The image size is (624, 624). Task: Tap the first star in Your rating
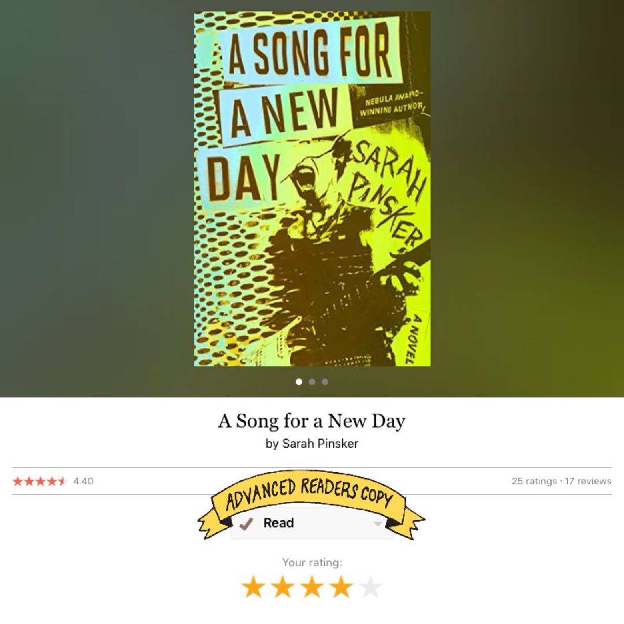click(x=254, y=587)
